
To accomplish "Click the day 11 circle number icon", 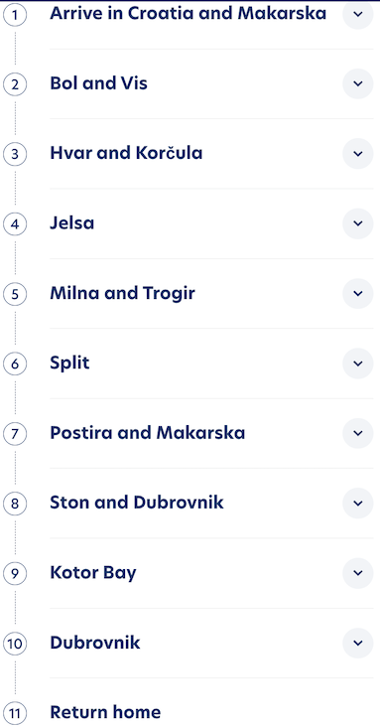I will (x=15, y=714).
